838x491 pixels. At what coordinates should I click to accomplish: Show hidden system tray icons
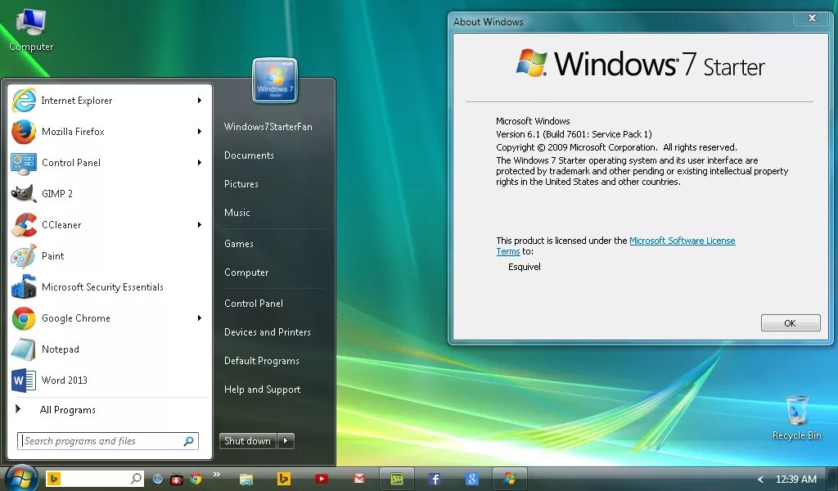click(x=760, y=480)
